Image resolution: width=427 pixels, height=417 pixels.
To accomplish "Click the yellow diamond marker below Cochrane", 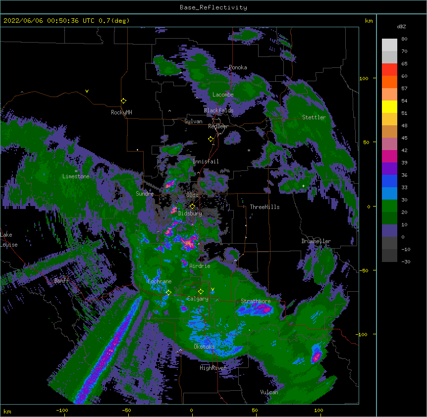I will point(168,292).
